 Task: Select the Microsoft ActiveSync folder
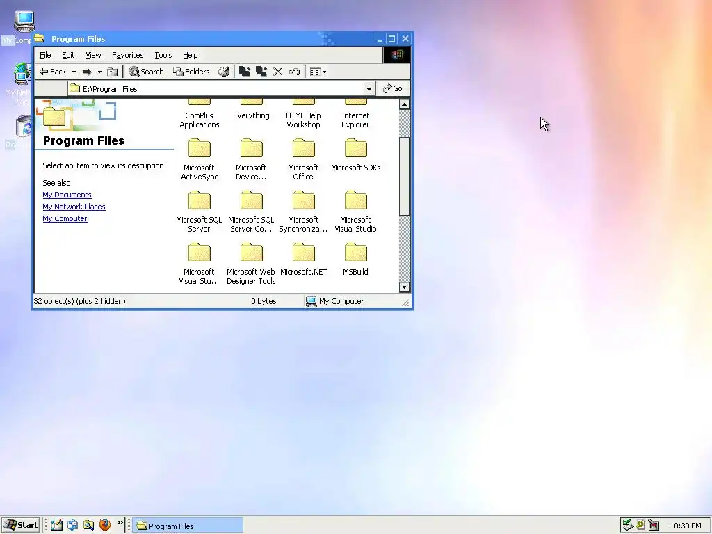pos(200,159)
